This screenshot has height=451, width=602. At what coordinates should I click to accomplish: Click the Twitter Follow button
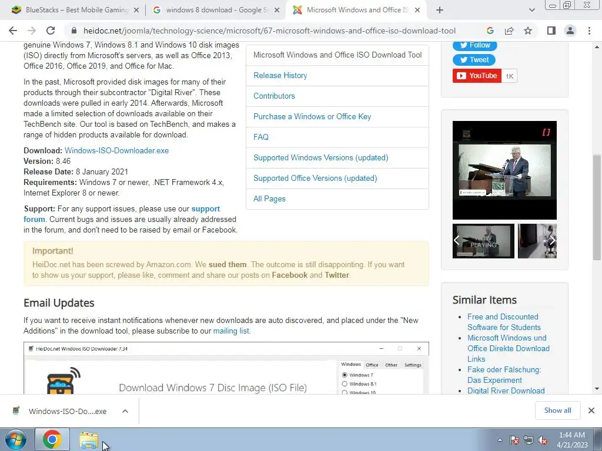474,45
